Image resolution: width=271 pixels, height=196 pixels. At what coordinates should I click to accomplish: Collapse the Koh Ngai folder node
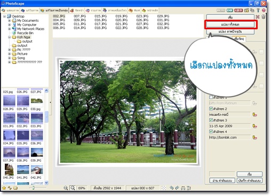pyautogui.click(x=10, y=37)
